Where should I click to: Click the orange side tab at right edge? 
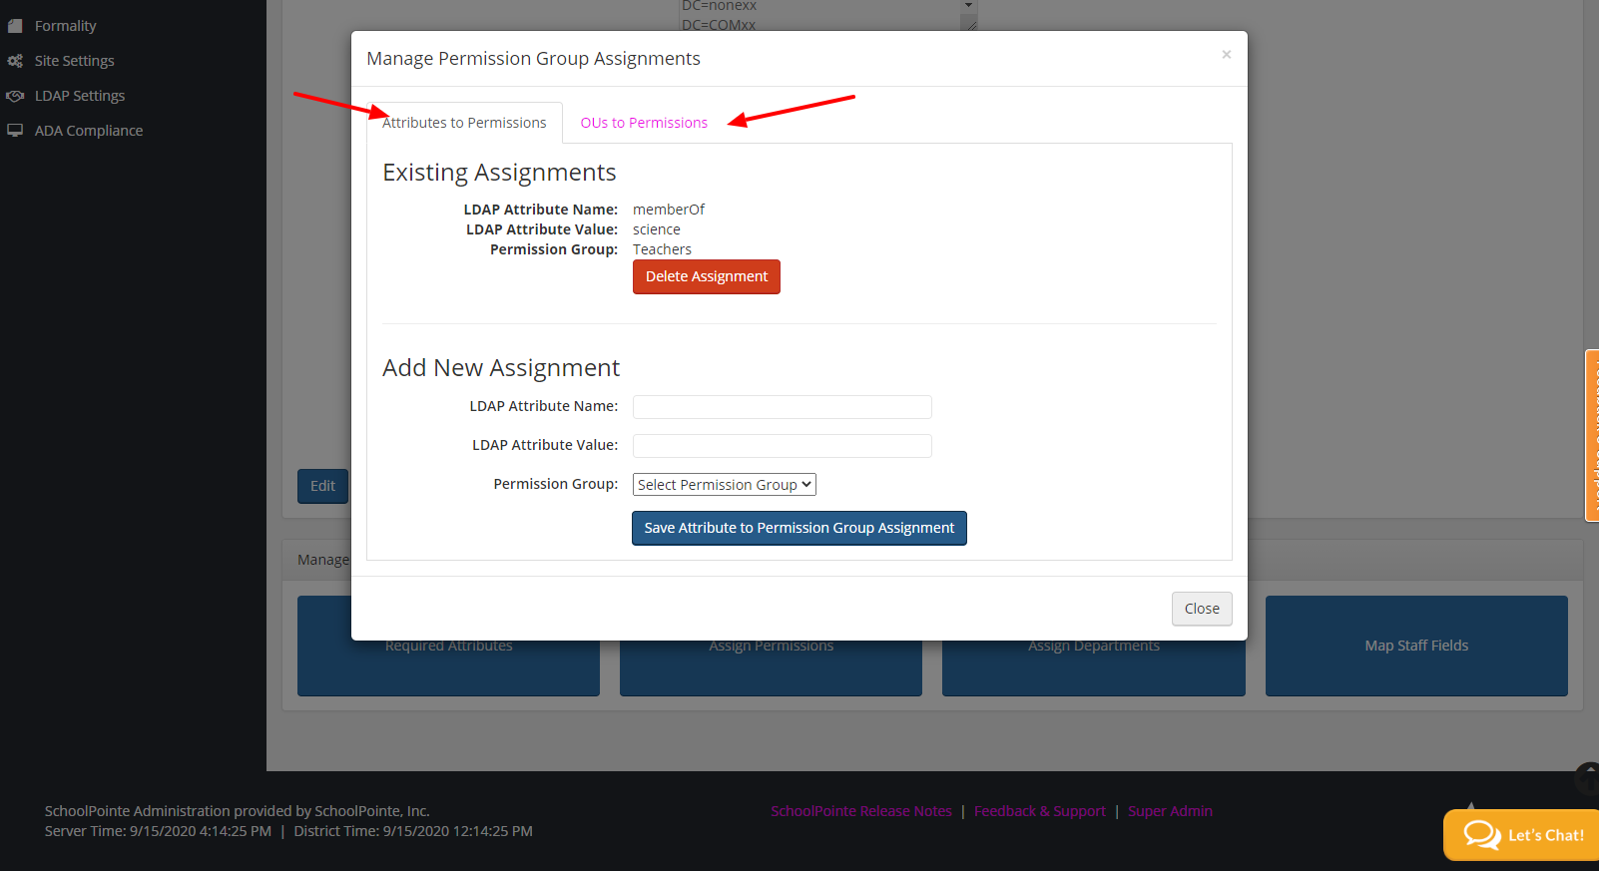(1592, 435)
